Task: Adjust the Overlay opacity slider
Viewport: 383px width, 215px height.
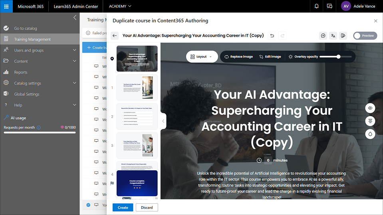Action: click(335, 57)
